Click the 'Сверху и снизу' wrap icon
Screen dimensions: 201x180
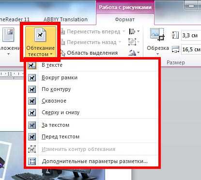[32, 113]
